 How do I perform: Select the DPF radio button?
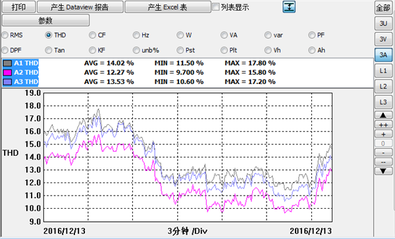(5, 51)
